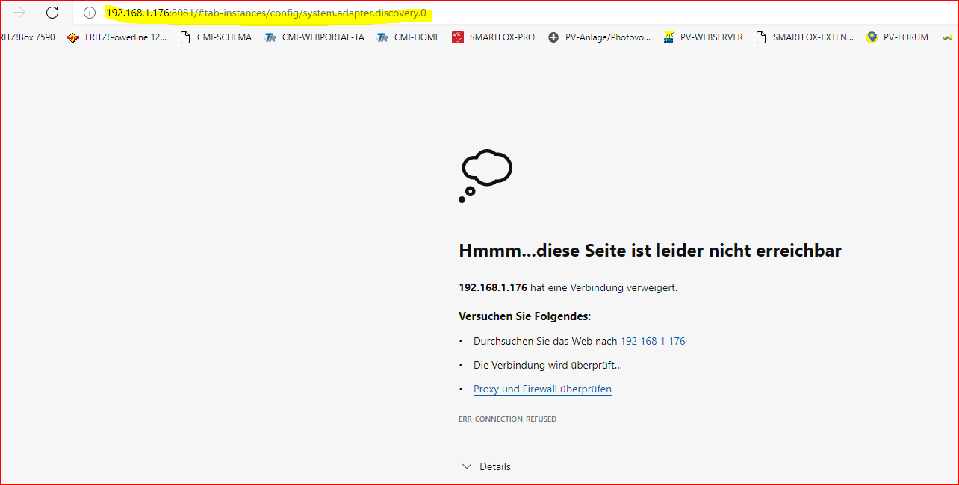Click the CMI-HOME favicon
This screenshot has height=485, width=959.
383,37
